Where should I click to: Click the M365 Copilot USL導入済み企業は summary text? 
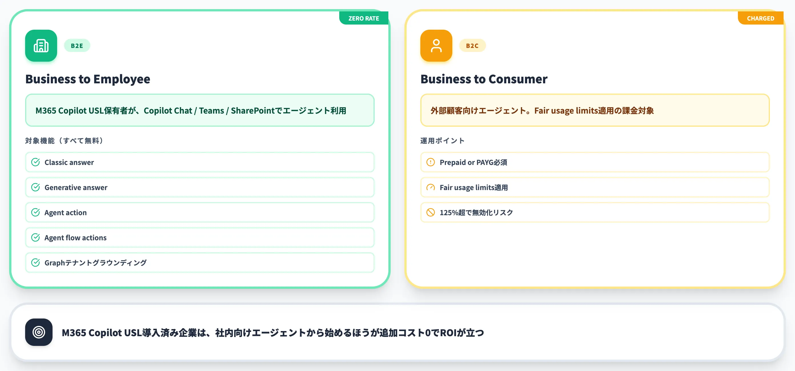tap(273, 333)
